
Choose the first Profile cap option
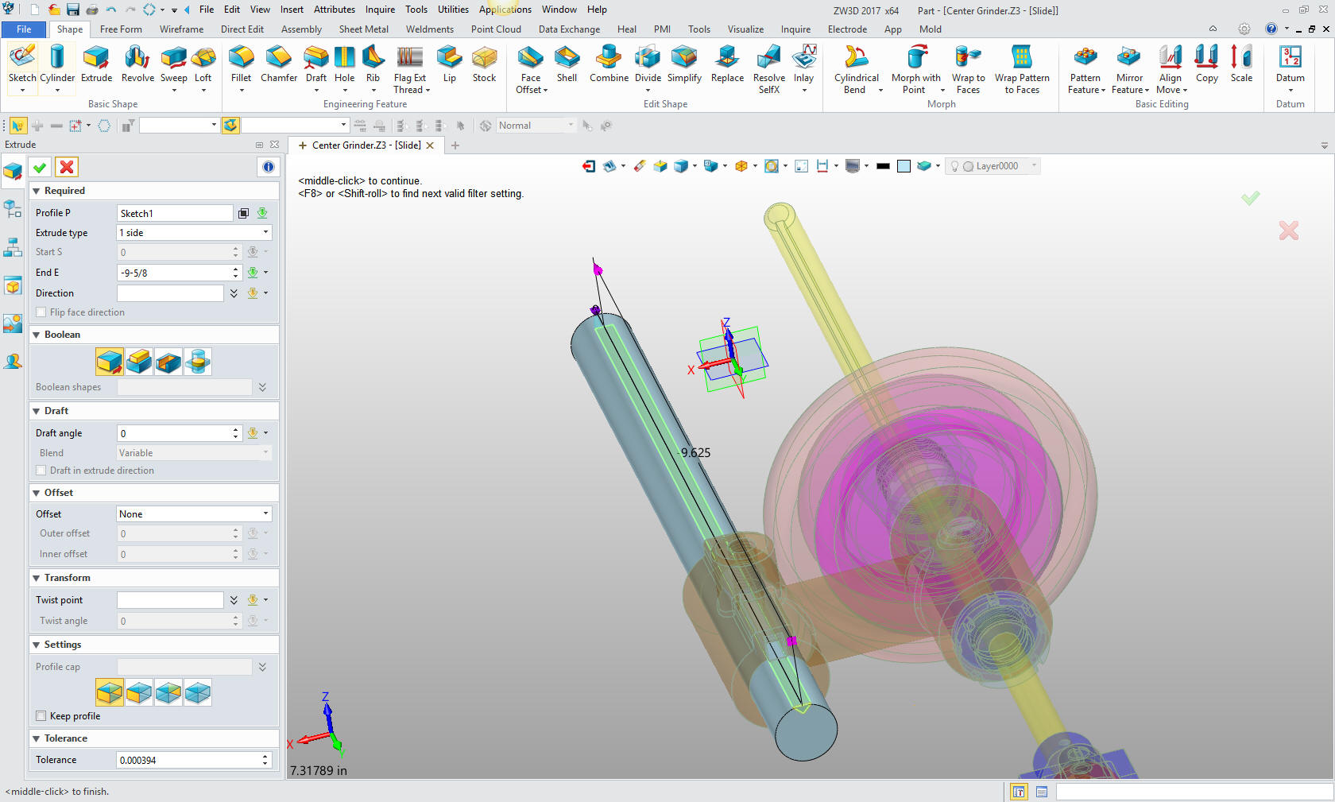tap(110, 692)
